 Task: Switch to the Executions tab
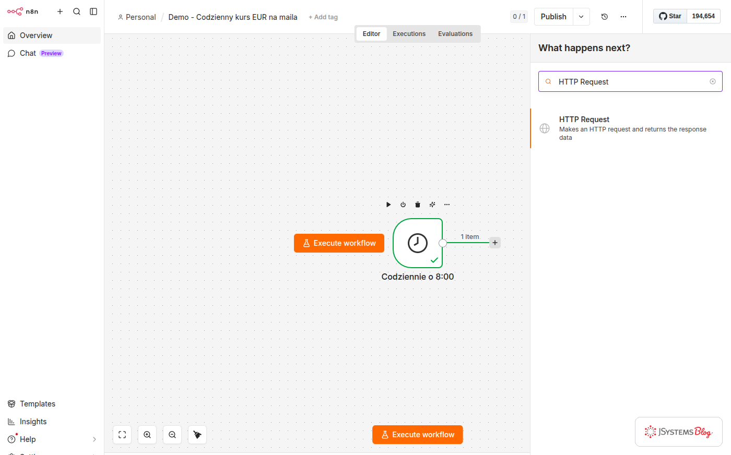409,34
